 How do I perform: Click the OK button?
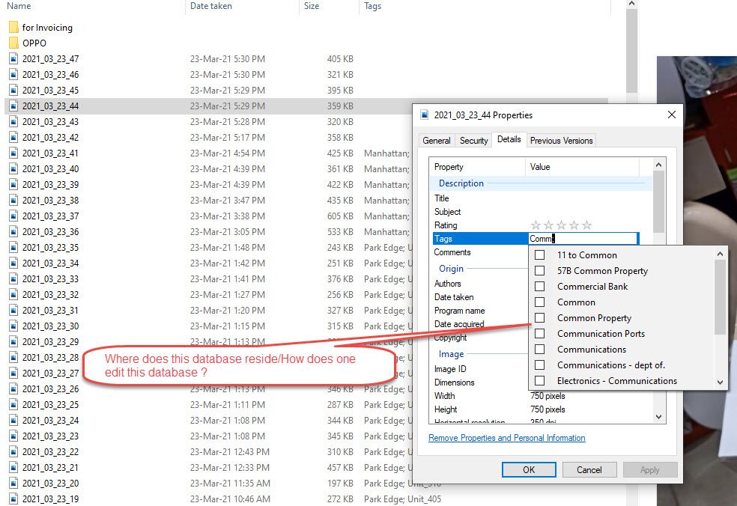(529, 469)
